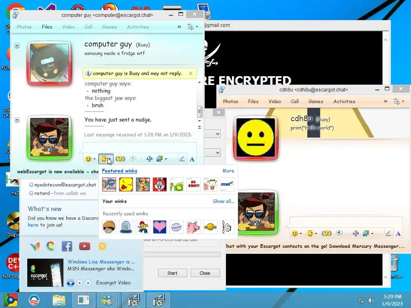Viewport: 411px width, 308px height.
Task: Open the Games tab in computer guy window
Action: (x=109, y=27)
